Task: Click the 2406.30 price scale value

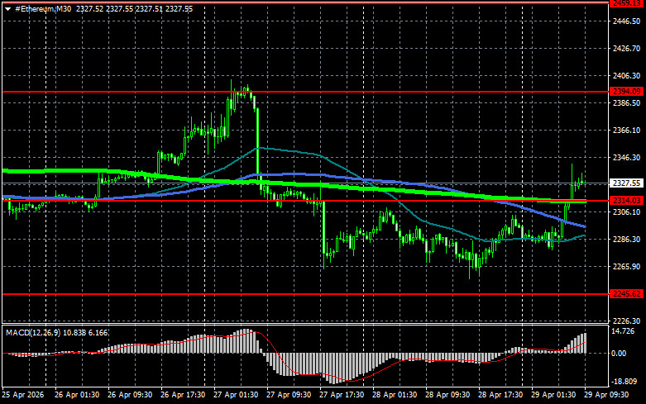Action: 627,76
